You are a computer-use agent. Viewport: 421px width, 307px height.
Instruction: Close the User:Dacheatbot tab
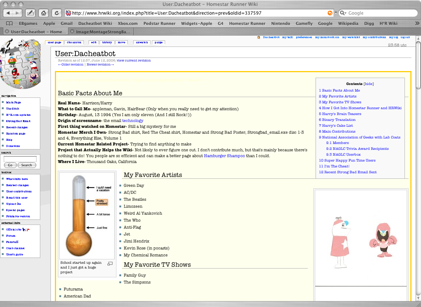[x=7, y=32]
